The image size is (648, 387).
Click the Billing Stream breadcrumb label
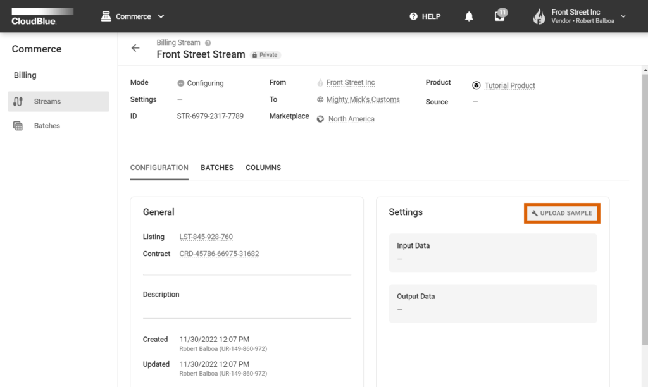[x=178, y=42]
